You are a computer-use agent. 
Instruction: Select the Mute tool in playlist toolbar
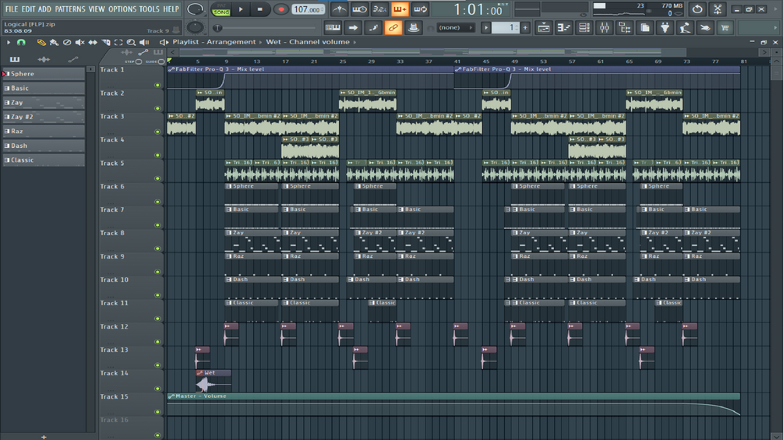(80, 42)
